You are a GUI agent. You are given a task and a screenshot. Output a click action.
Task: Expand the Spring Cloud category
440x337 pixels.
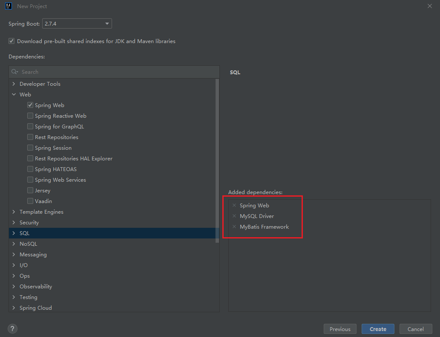(x=14, y=308)
